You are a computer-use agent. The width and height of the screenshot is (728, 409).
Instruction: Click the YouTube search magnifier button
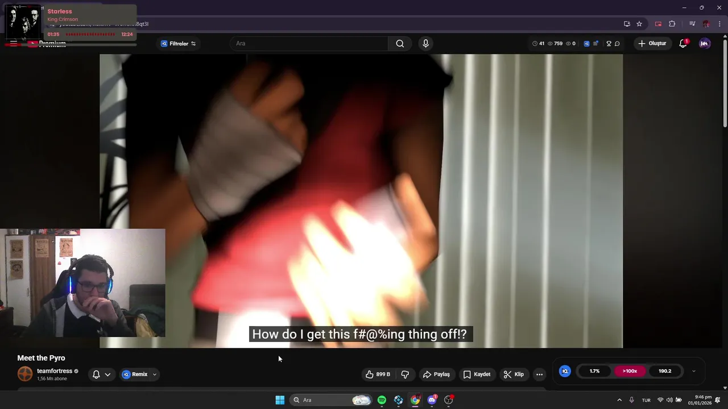point(400,44)
